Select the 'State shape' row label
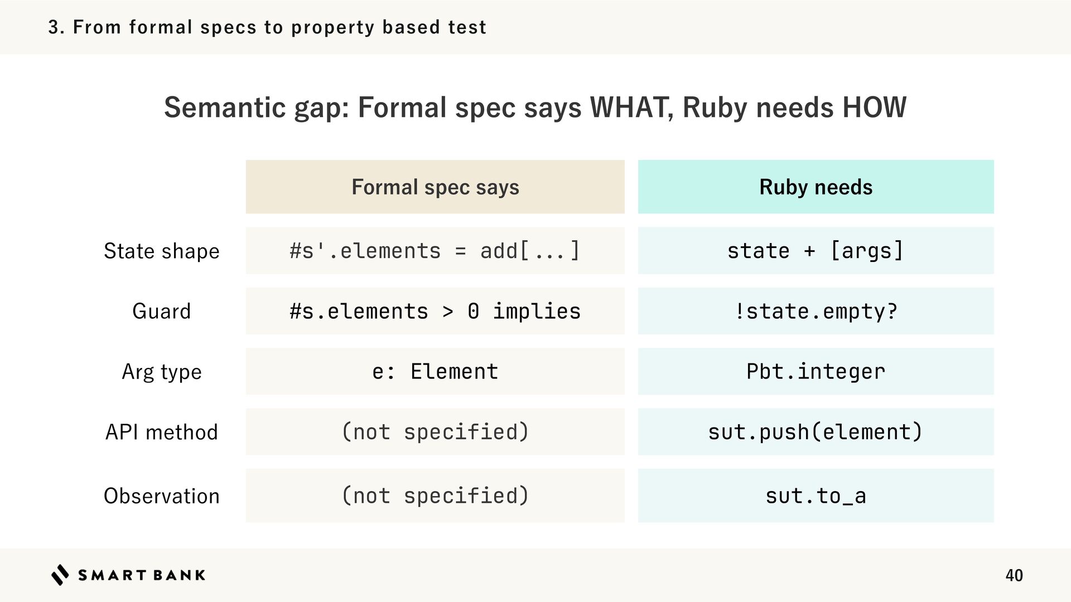 [162, 251]
